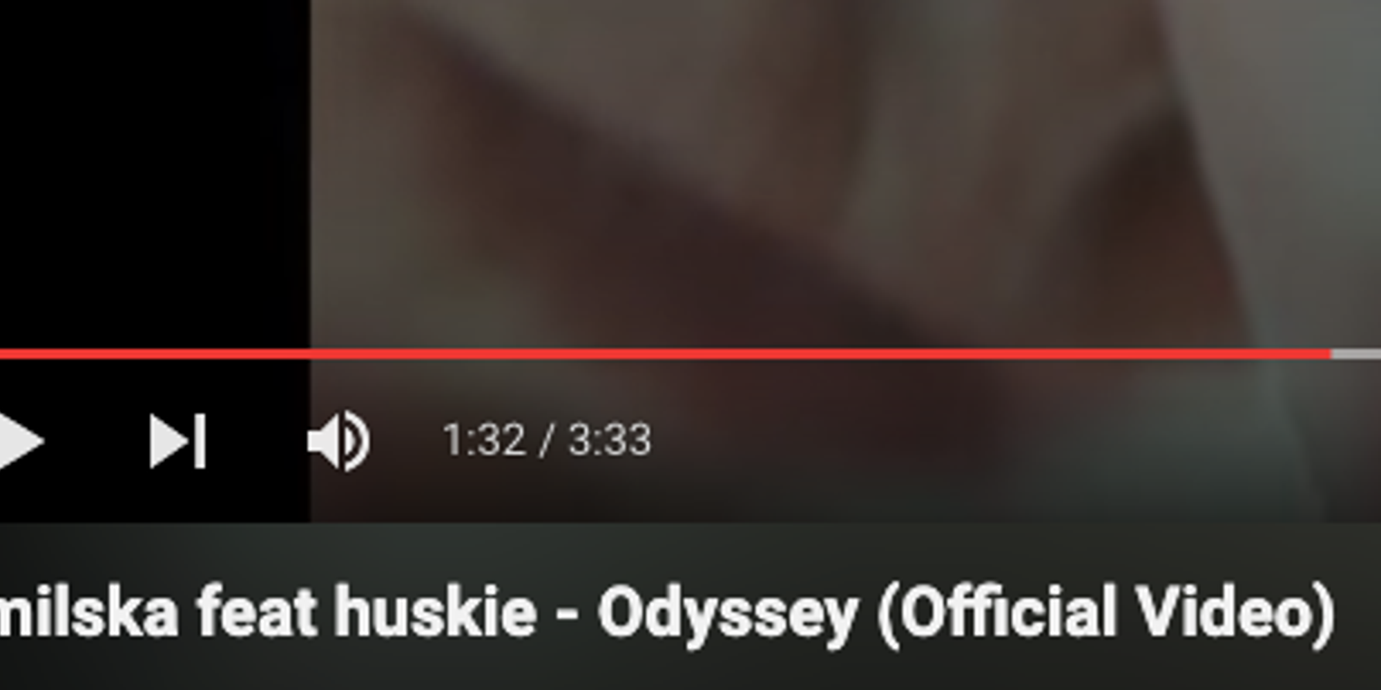This screenshot has width=1381, height=690.
Task: Skip to the next video
Action: 178,441
